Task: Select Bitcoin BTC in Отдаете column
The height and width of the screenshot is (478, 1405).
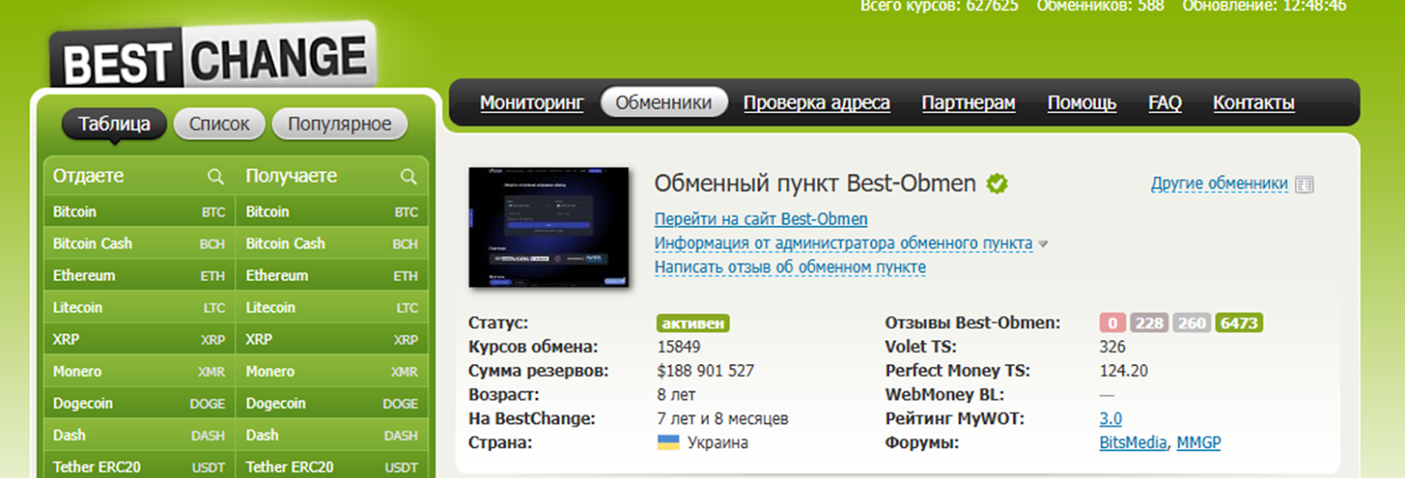Action: 139,211
